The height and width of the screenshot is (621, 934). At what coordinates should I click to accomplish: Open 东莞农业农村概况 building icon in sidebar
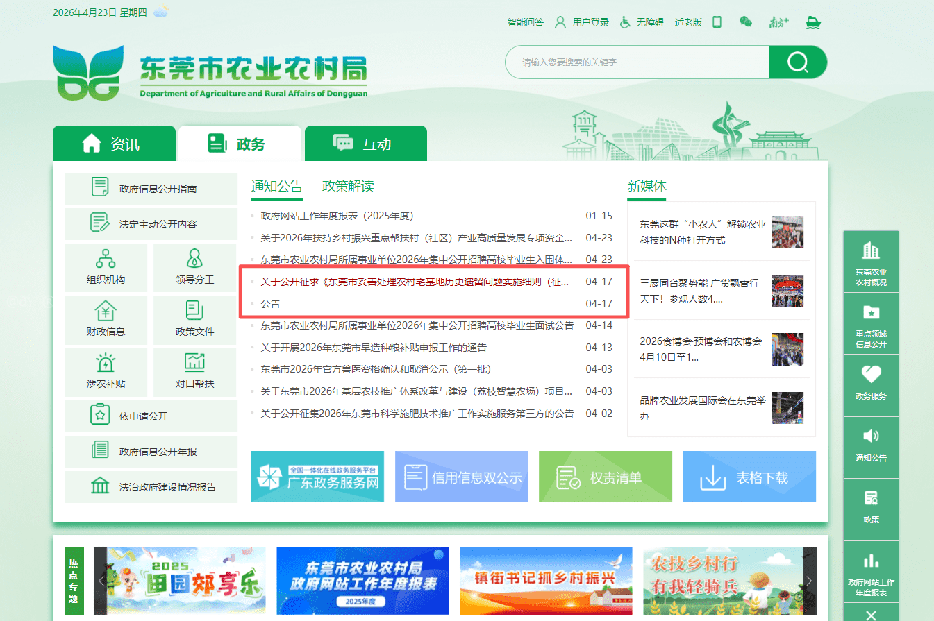click(871, 251)
